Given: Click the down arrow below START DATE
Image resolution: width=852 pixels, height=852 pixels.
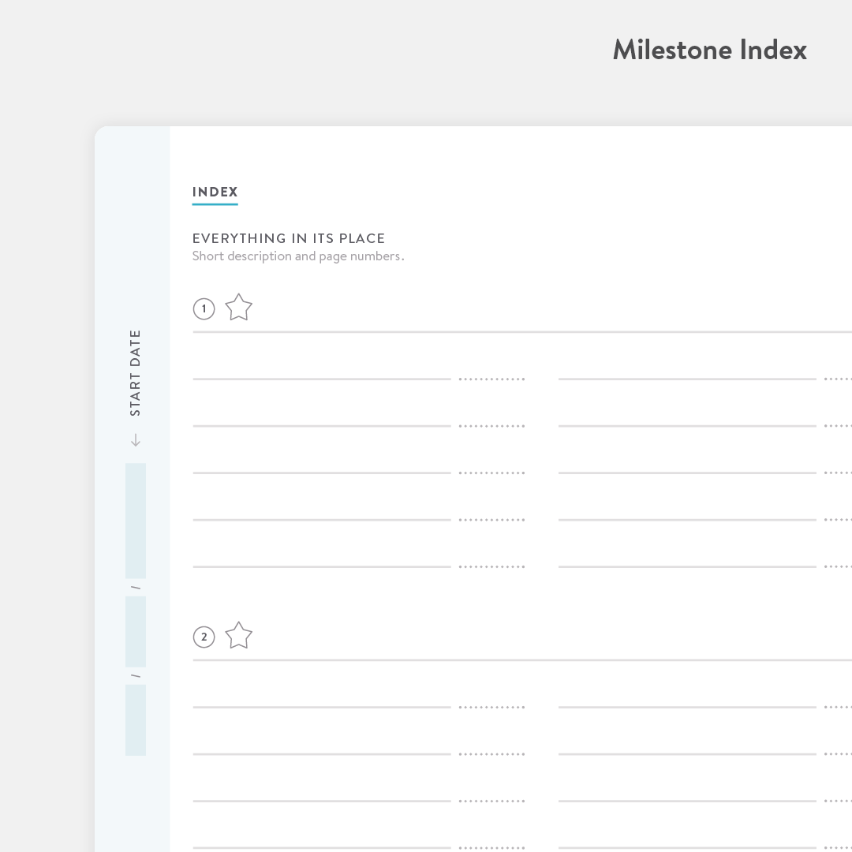Looking at the screenshot, I should click(x=136, y=440).
